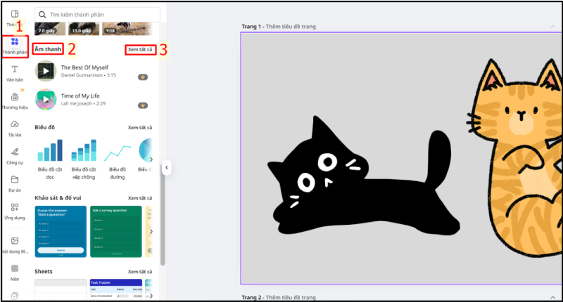The width and height of the screenshot is (563, 302).
Task: Play Time of My Life audio track
Action: (x=46, y=99)
